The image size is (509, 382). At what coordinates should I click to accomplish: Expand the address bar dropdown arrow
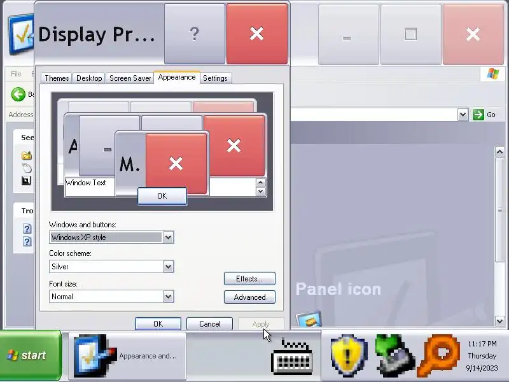(x=463, y=115)
